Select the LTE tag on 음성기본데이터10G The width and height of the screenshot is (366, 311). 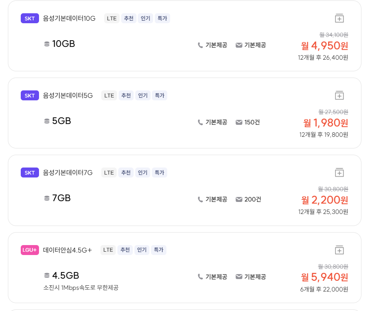111,18
